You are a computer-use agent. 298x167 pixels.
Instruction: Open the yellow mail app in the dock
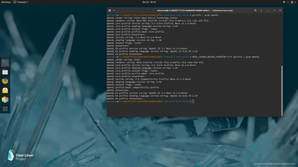[x=5, y=90]
